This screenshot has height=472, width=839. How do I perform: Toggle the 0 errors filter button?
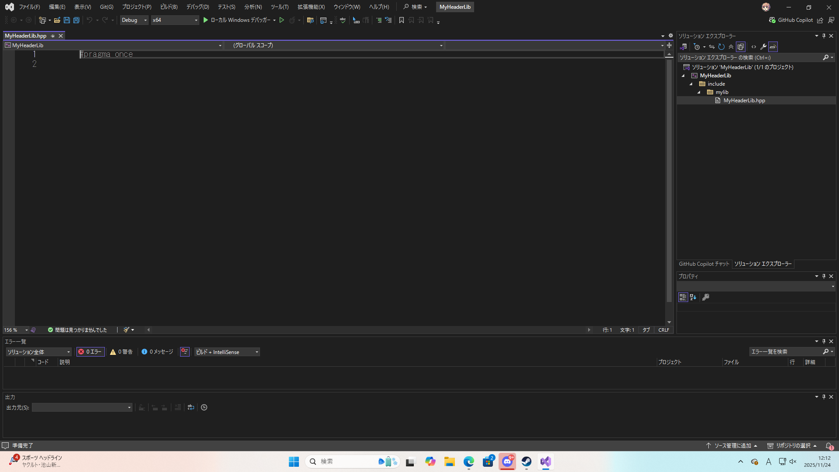tap(90, 352)
